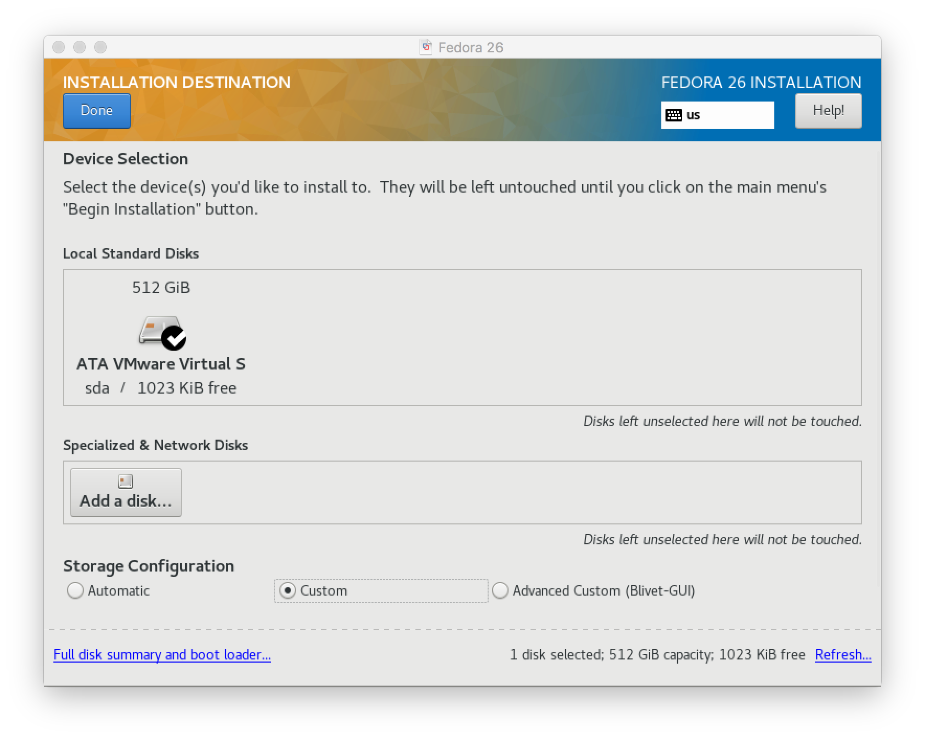The height and width of the screenshot is (739, 925).
Task: Click the disk selection status summary text
Action: coord(657,655)
